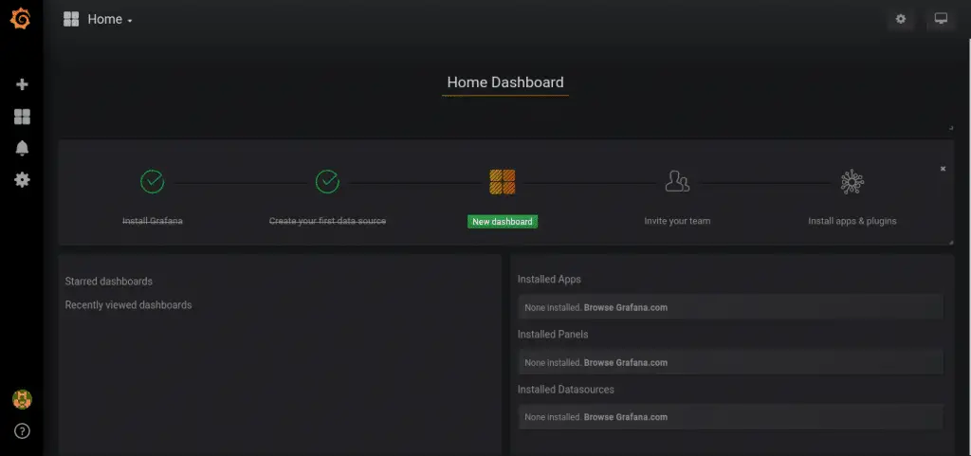Open the Configuration gear in sidebar
971x456 pixels.
23,180
